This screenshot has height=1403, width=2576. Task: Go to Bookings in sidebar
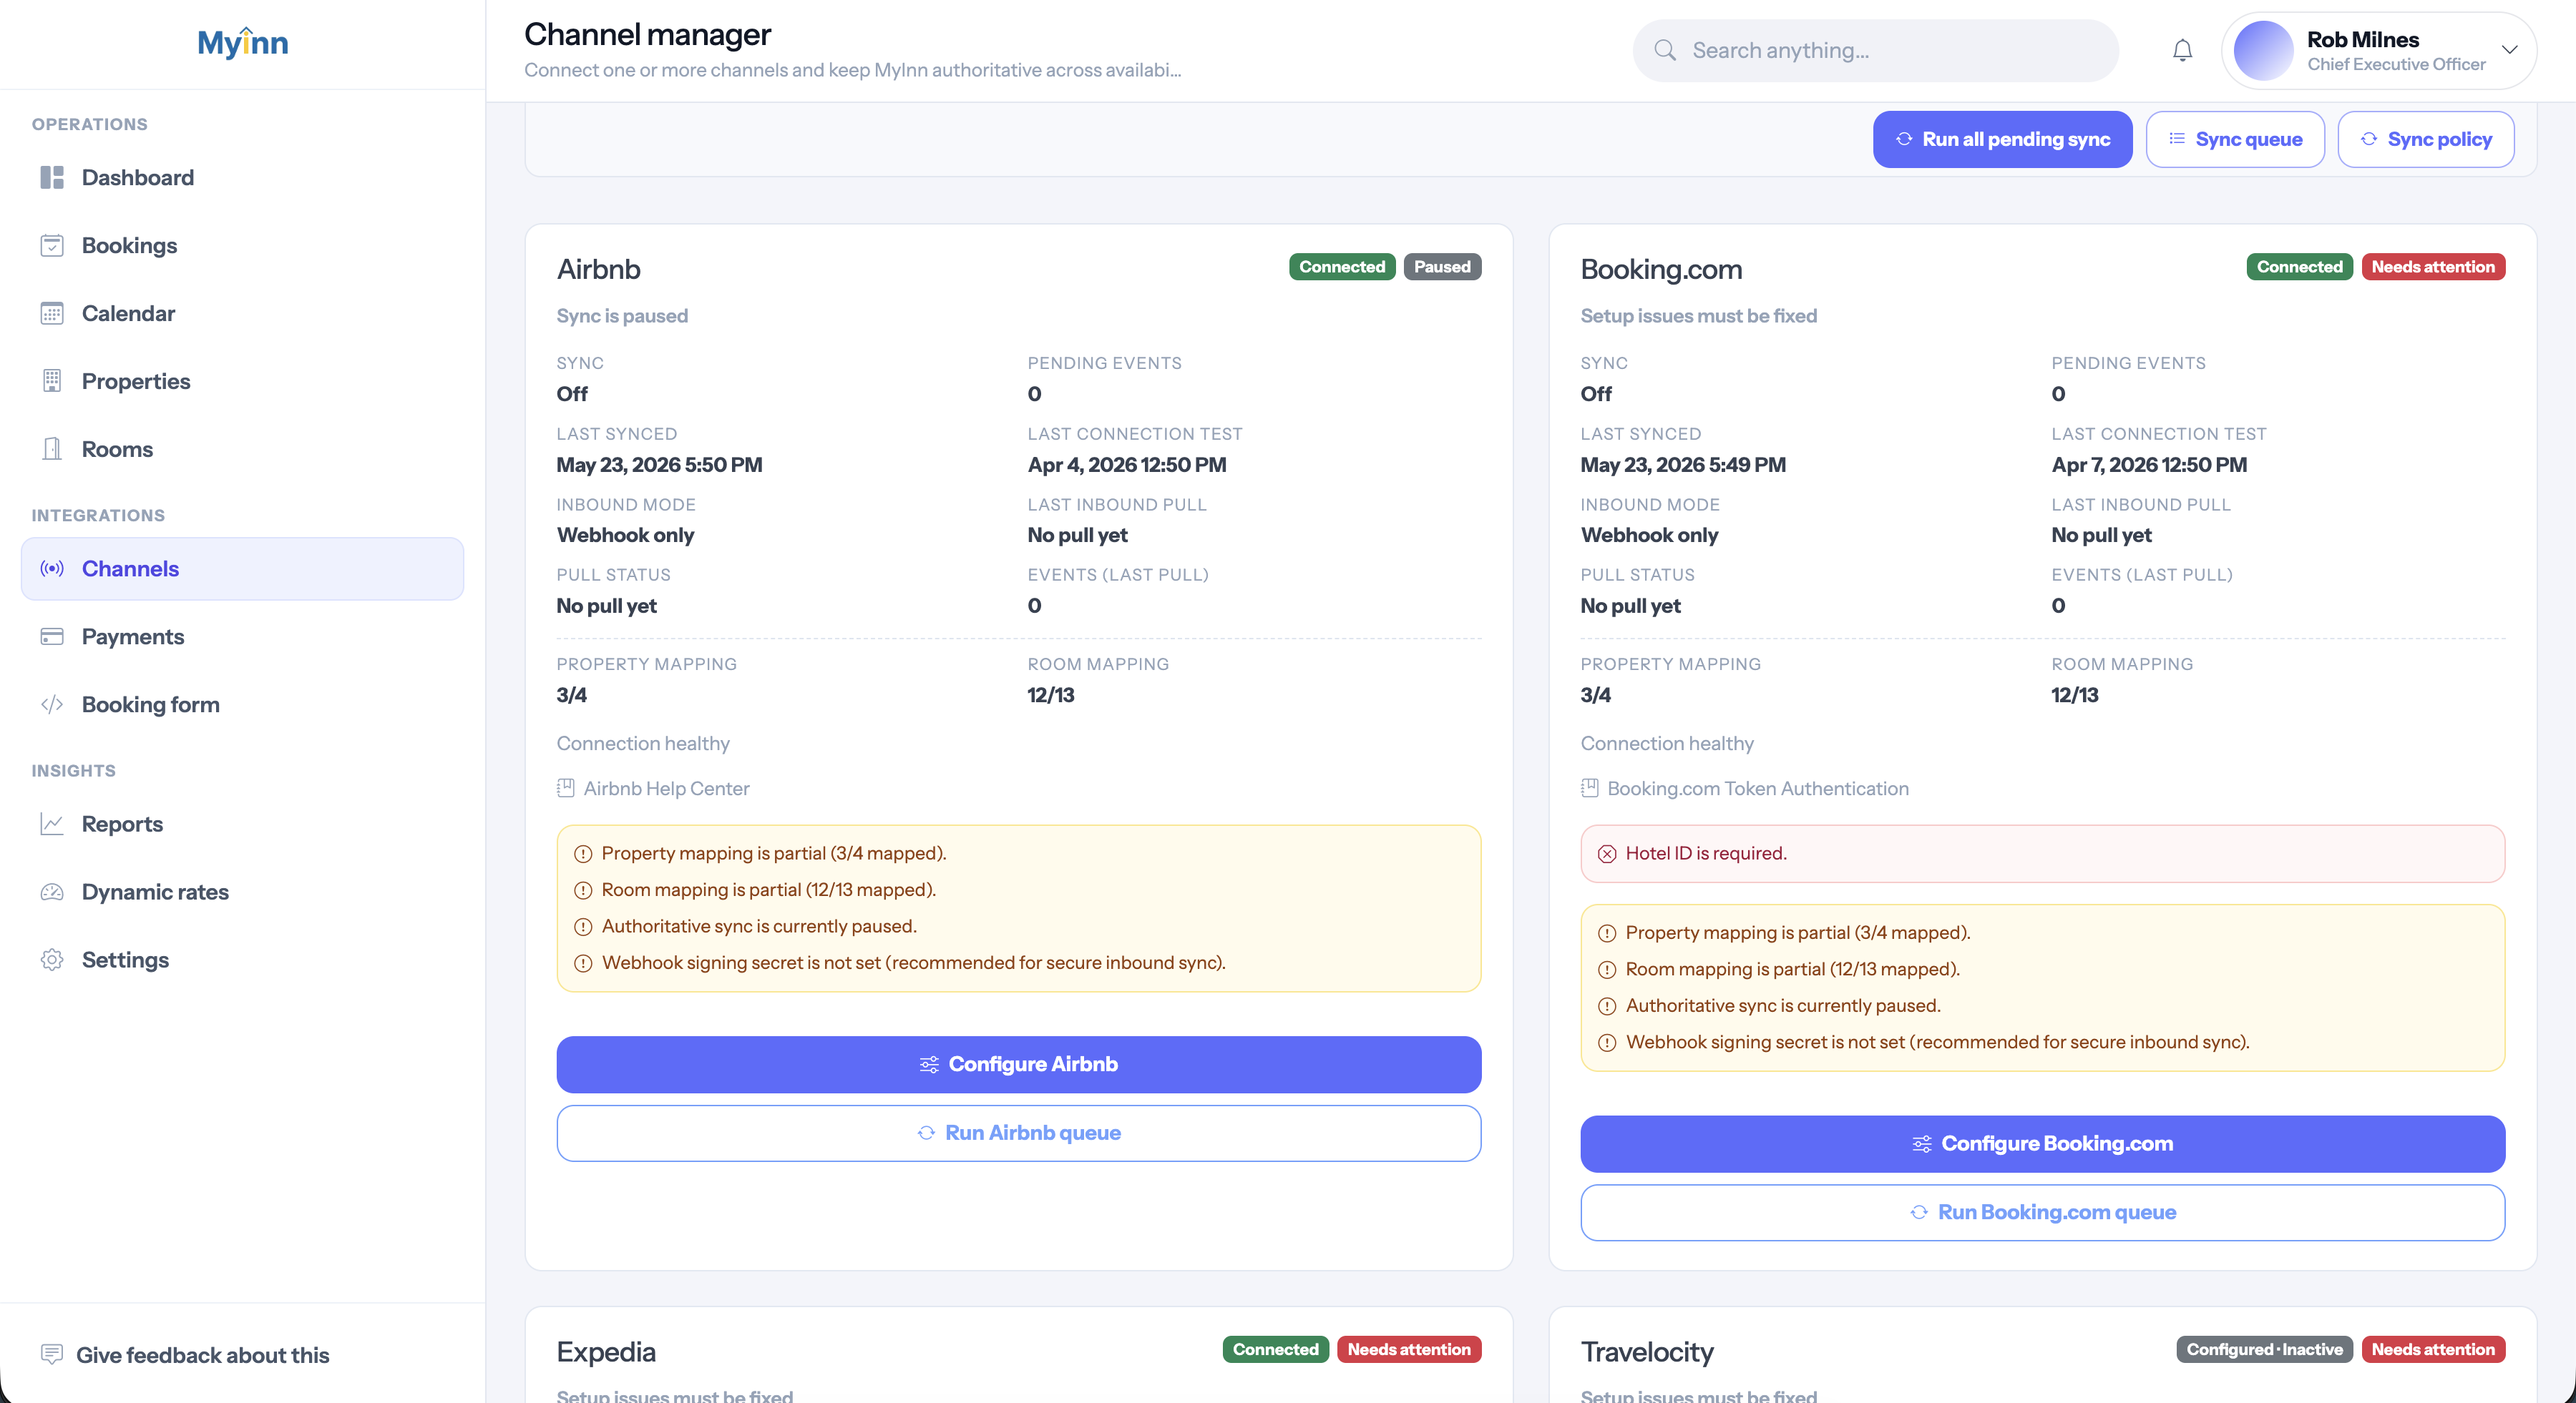tap(242, 246)
